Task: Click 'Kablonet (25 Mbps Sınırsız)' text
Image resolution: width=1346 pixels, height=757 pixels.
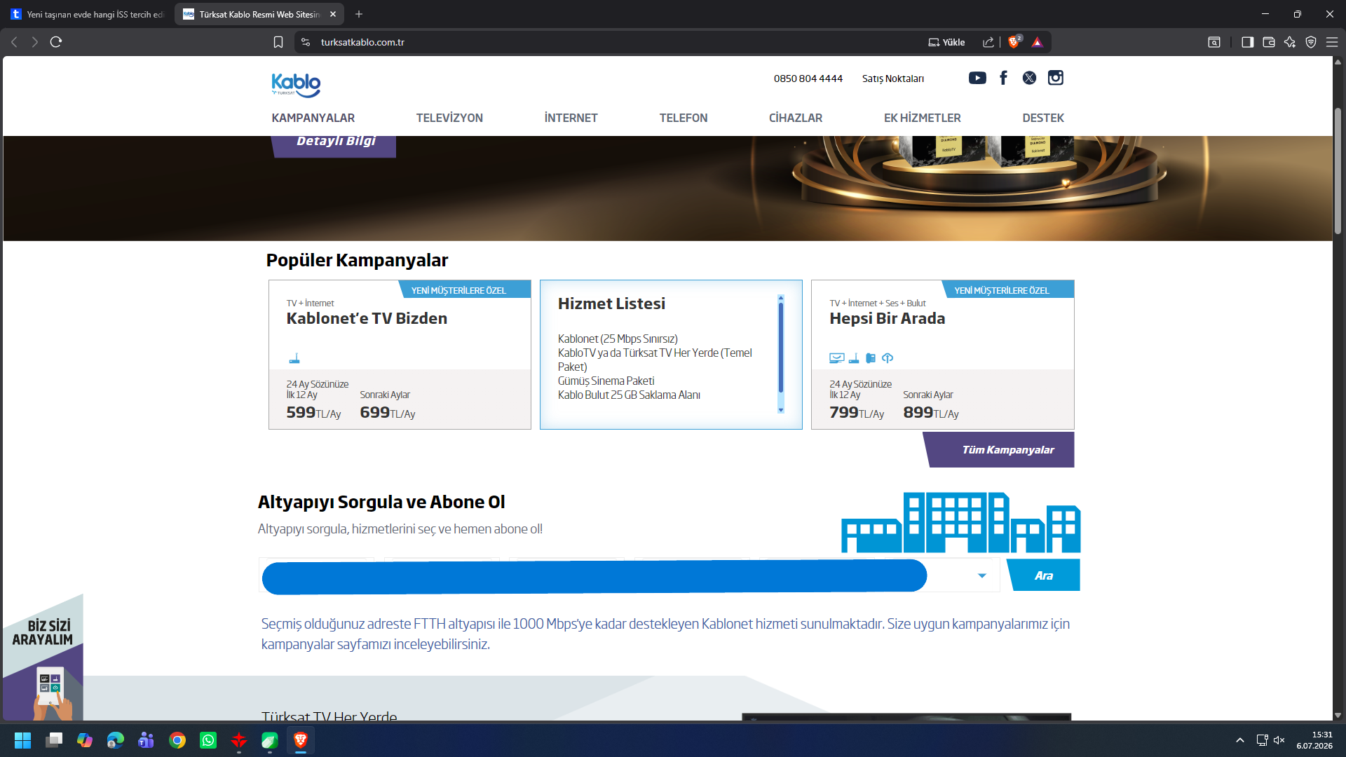Action: pyautogui.click(x=618, y=339)
